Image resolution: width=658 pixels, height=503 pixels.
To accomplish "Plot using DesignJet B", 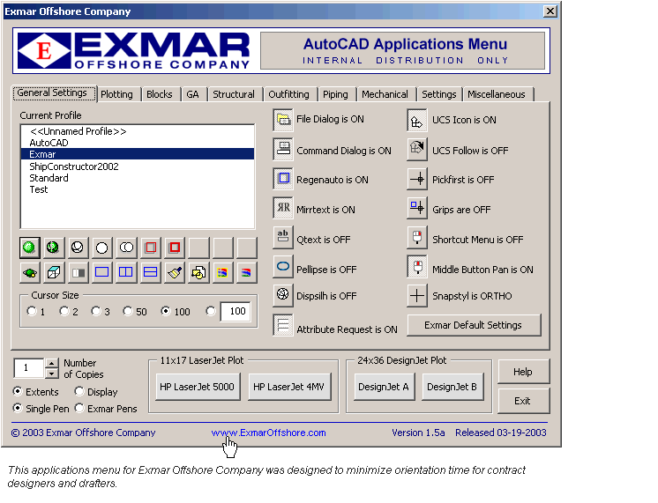I will pyautogui.click(x=452, y=387).
